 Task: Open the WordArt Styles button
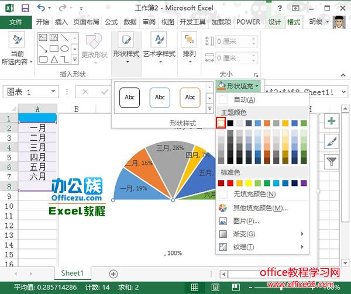159,48
